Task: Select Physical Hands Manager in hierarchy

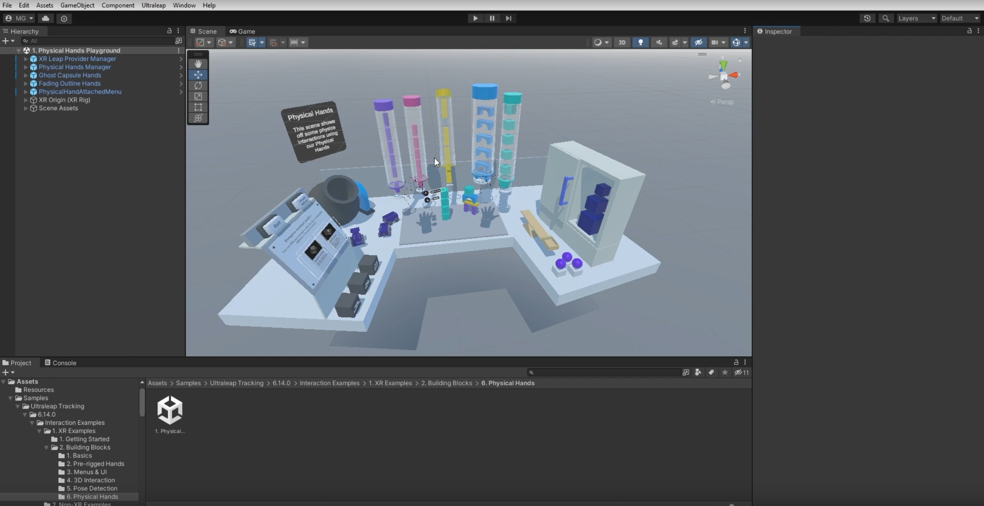Action: coord(75,67)
